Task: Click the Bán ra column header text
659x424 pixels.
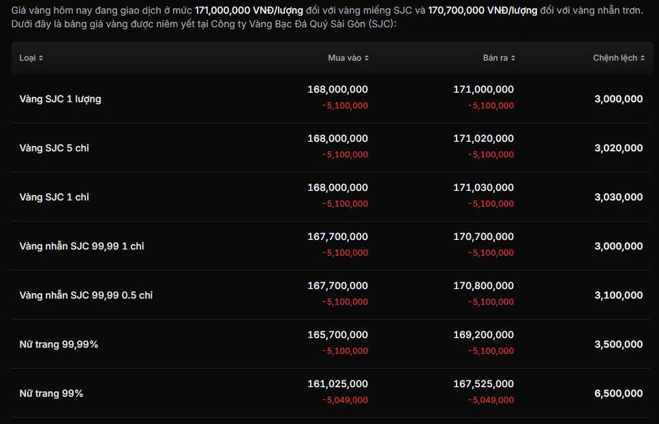Action: click(495, 58)
